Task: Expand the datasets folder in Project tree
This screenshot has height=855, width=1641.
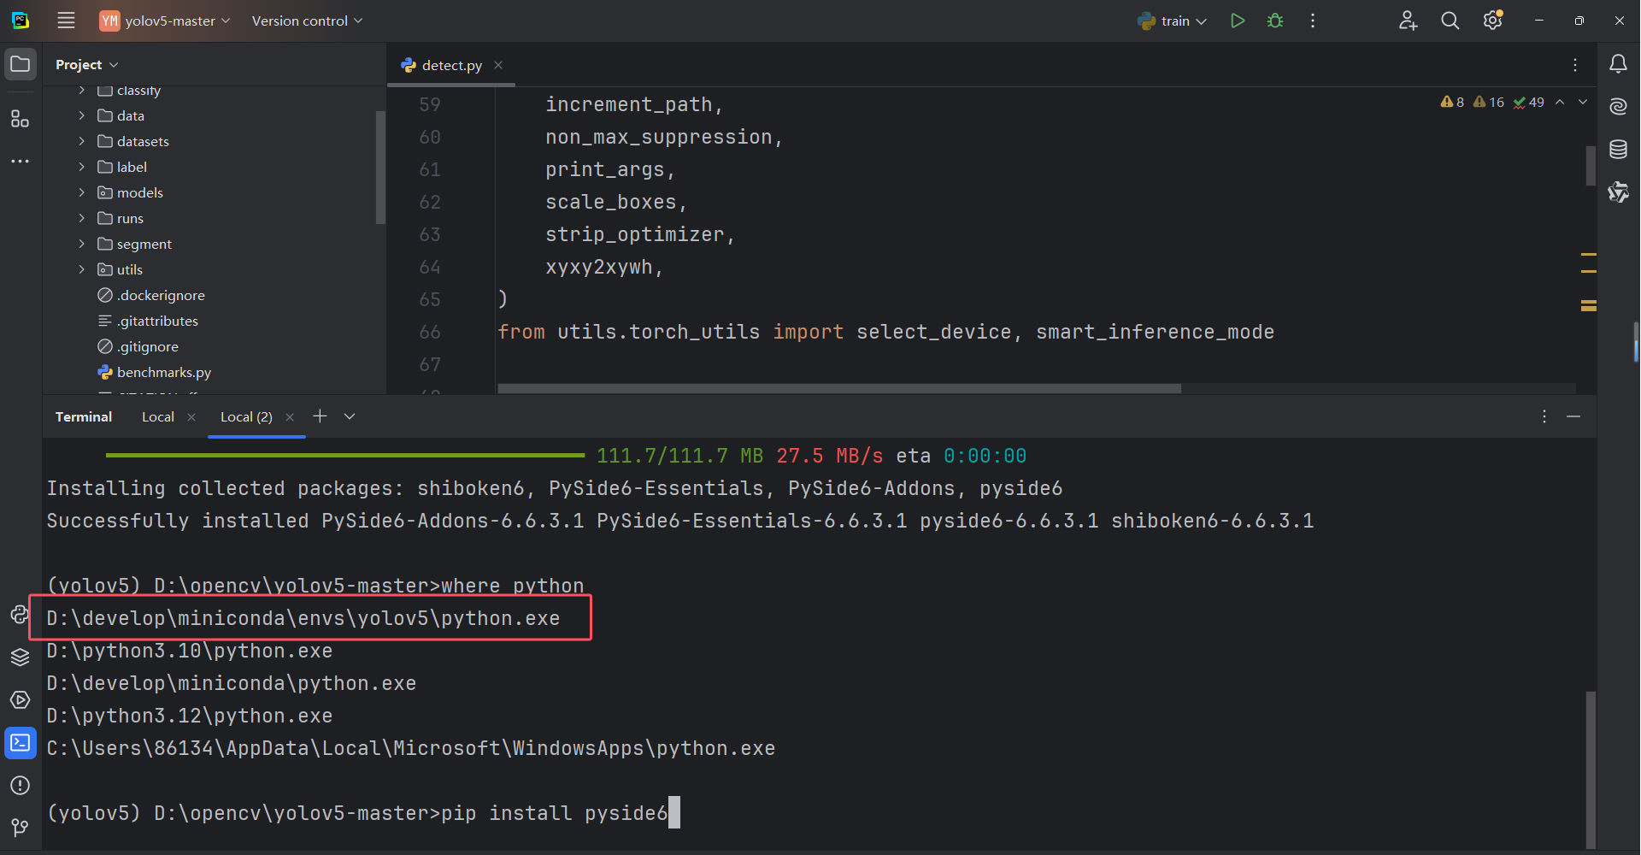Action: tap(81, 140)
